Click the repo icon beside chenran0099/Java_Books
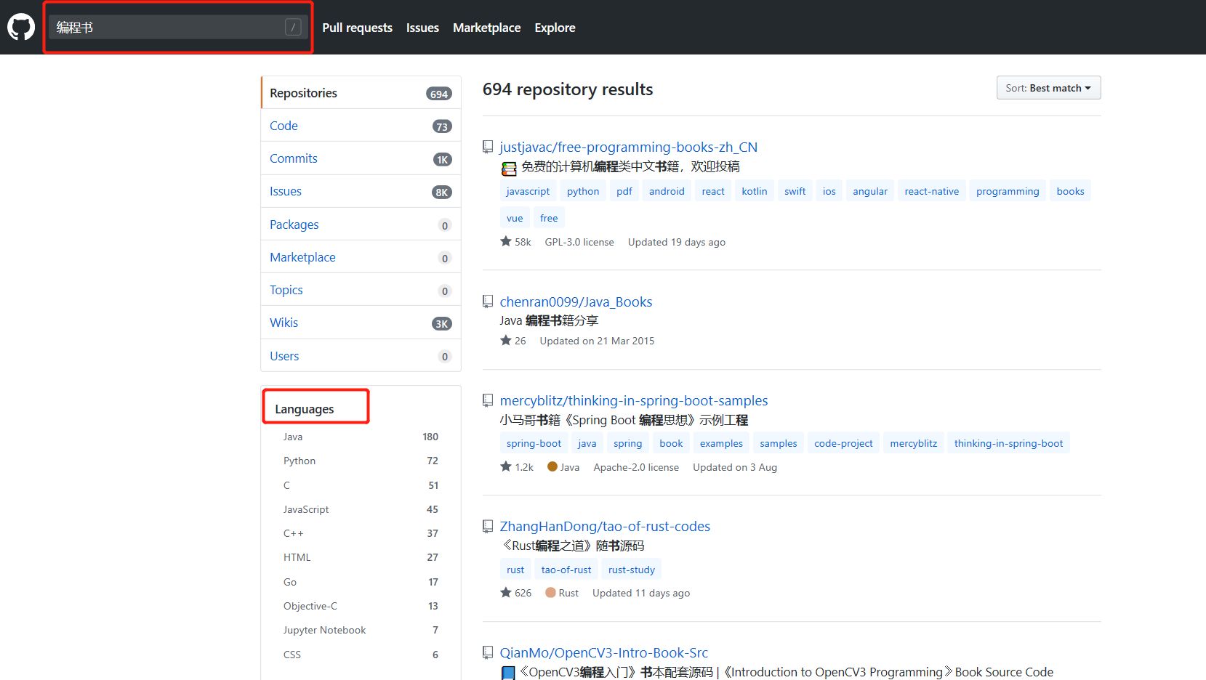 488,301
